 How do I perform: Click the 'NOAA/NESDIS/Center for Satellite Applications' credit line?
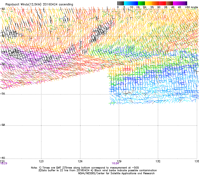[x=116, y=173]
